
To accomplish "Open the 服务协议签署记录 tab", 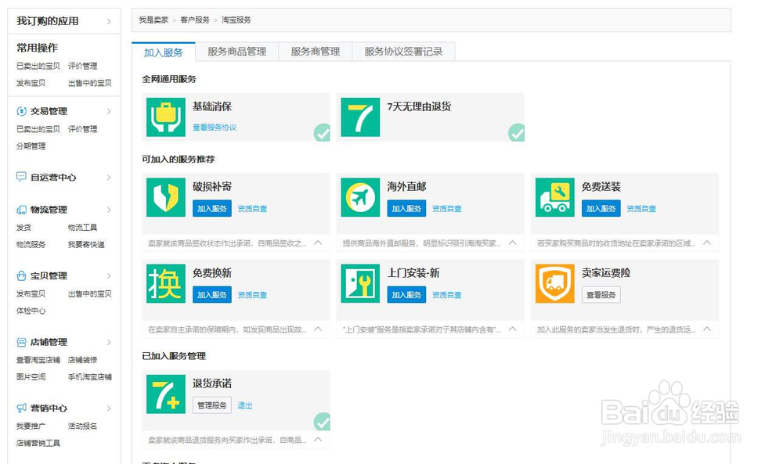I will coord(404,51).
